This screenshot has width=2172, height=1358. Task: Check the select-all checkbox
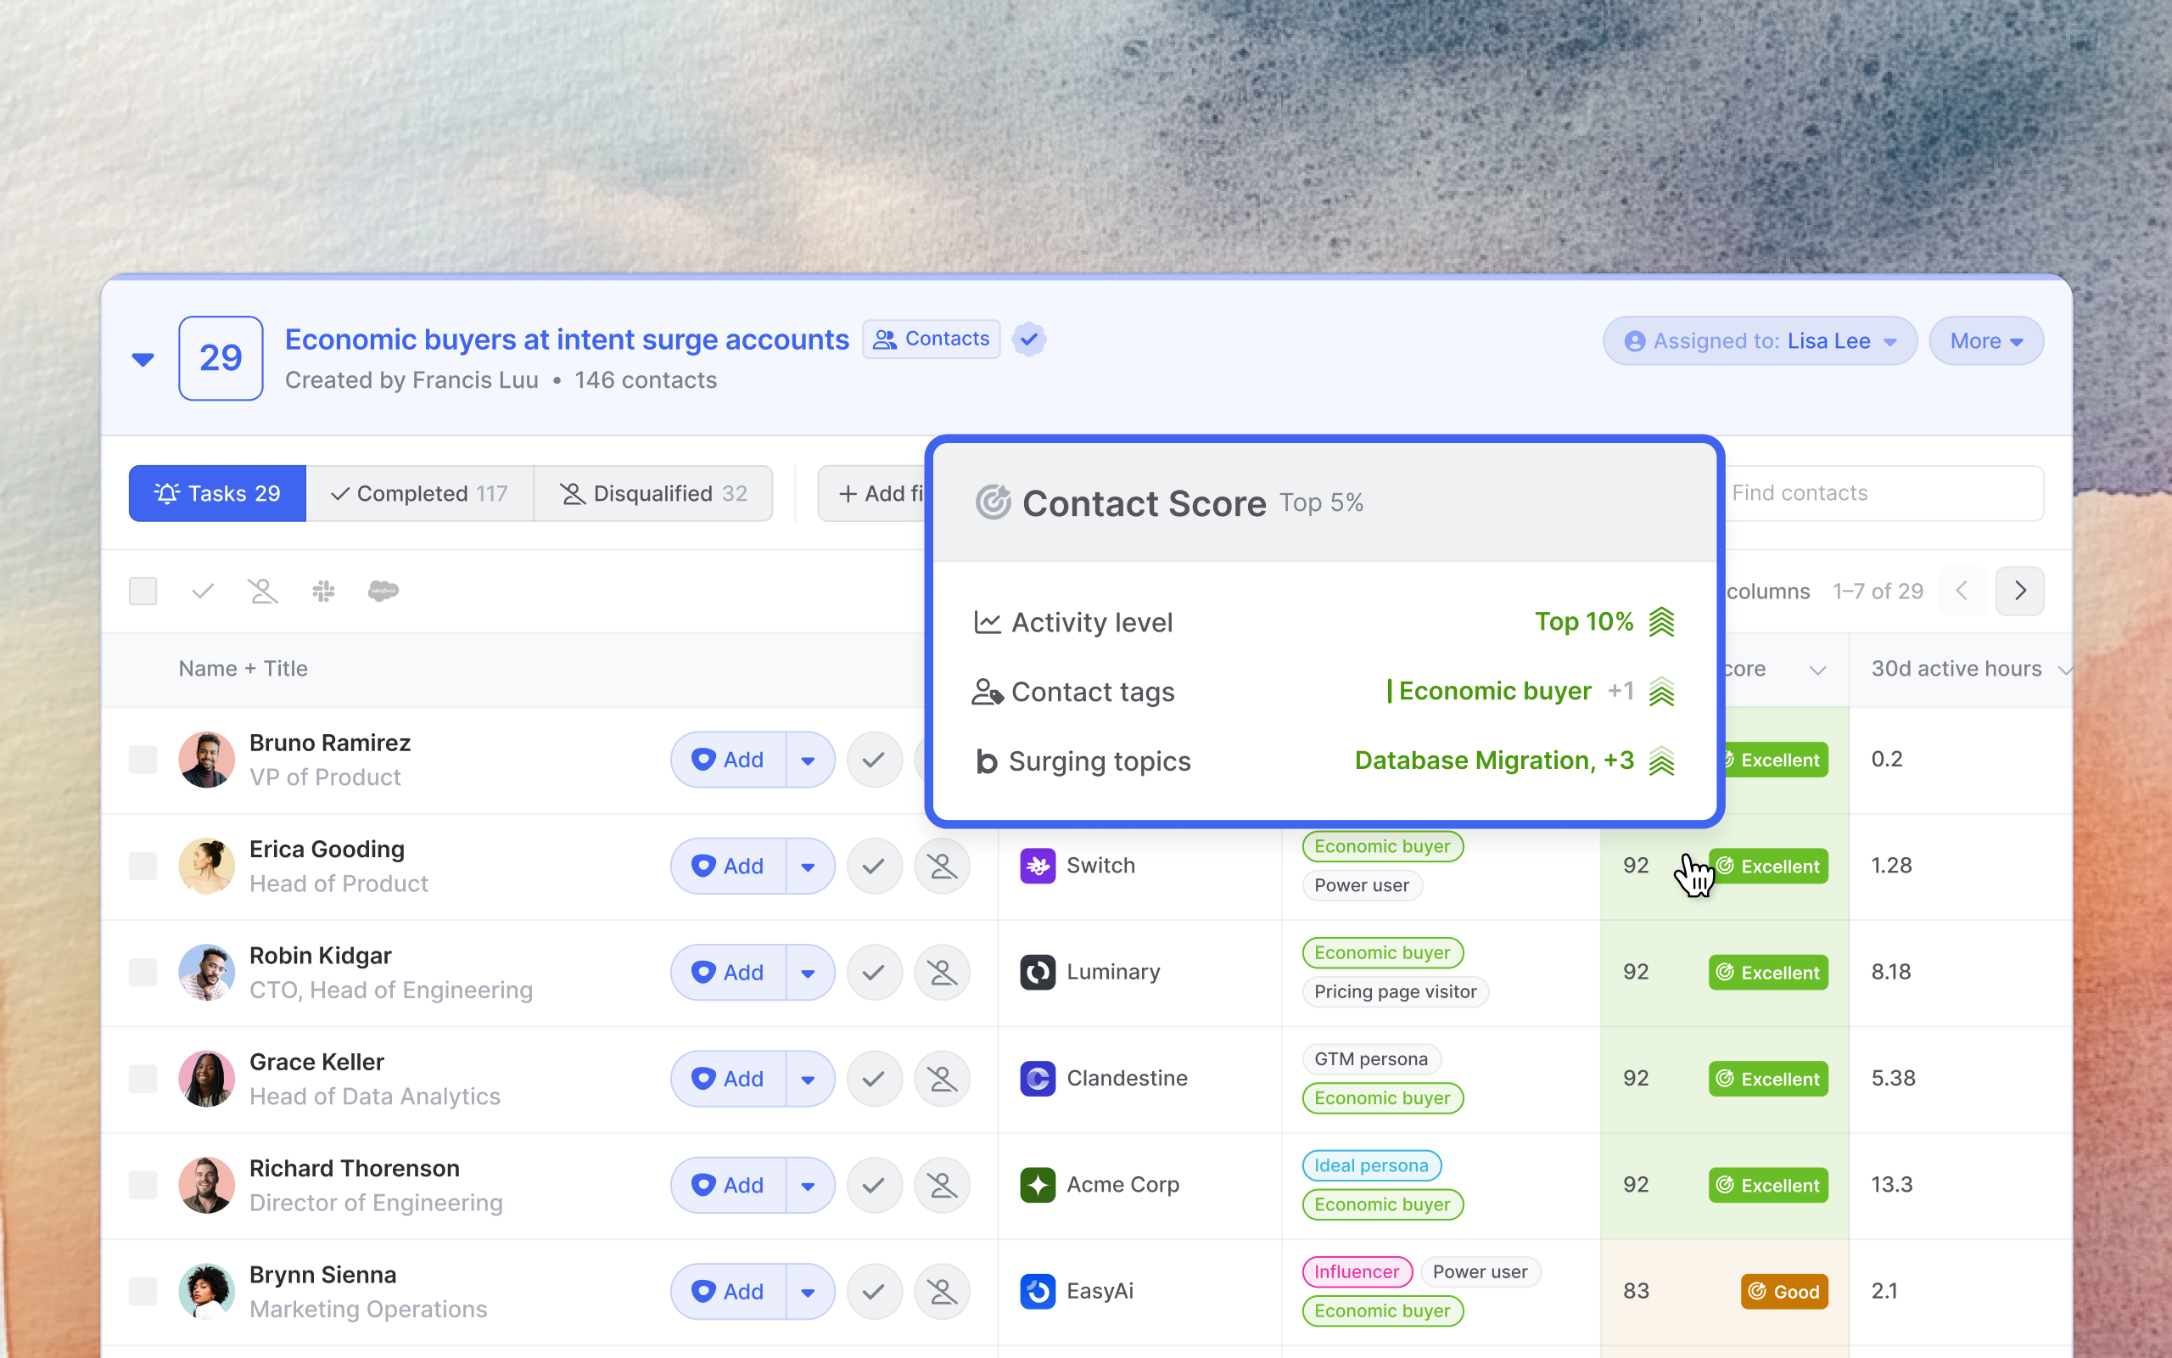click(143, 591)
